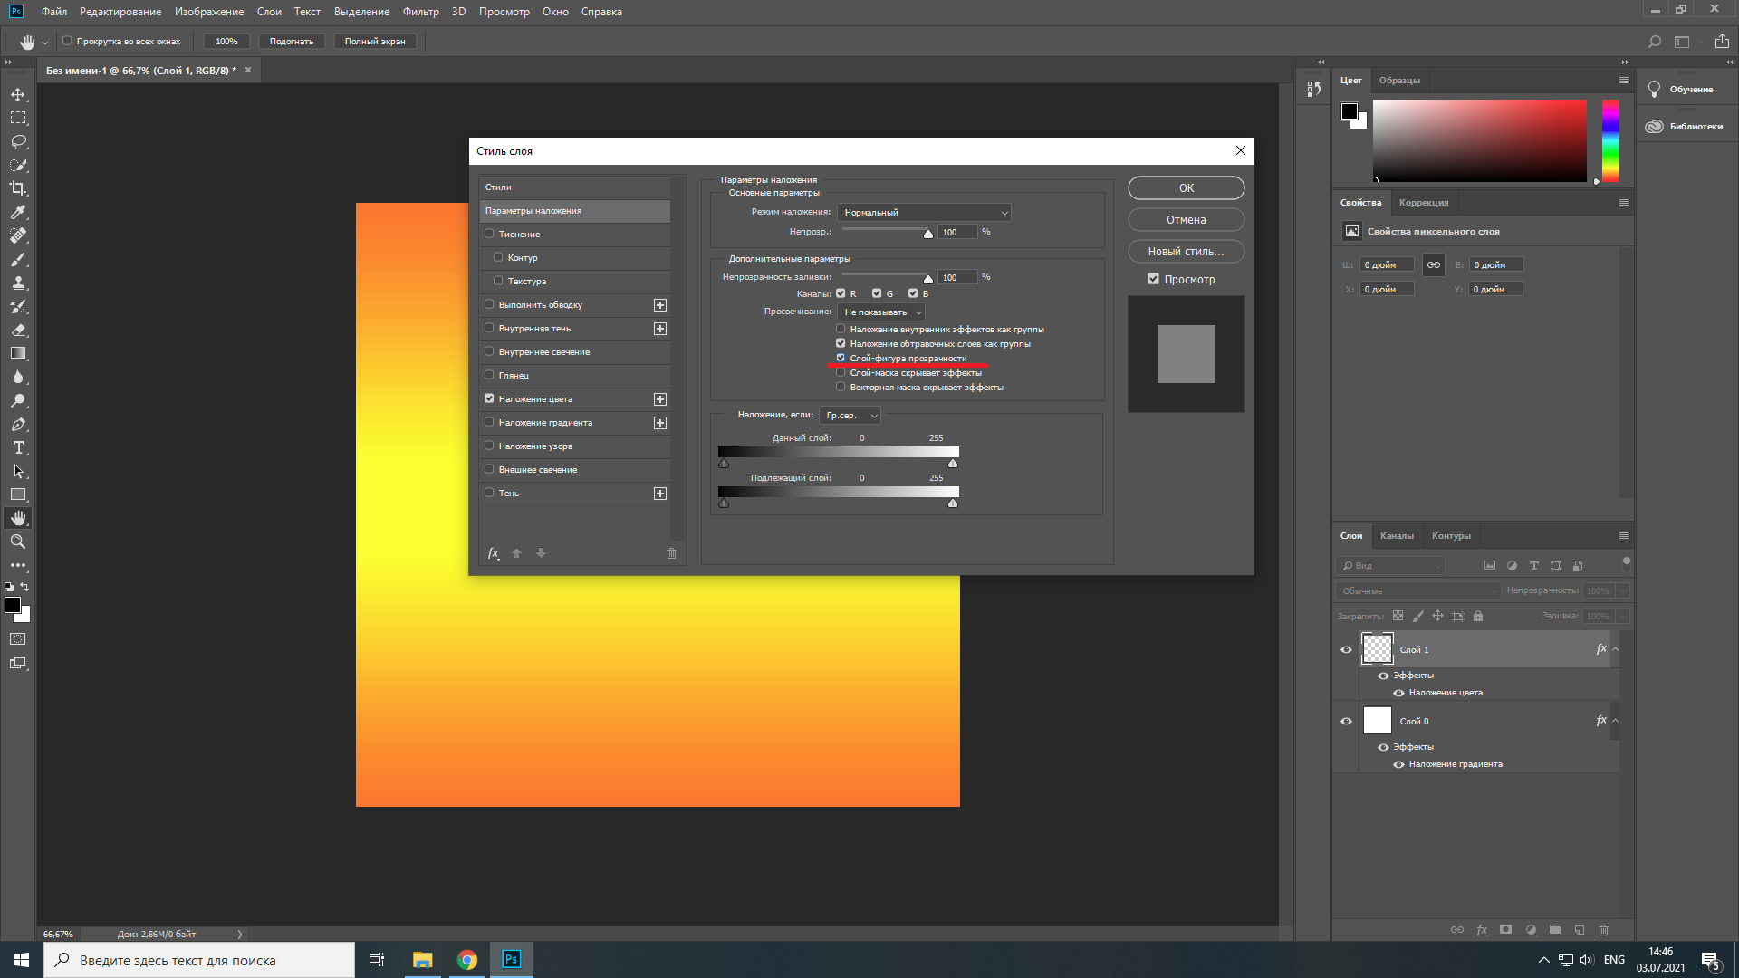
Task: Click the Подогнать button
Action: [292, 42]
